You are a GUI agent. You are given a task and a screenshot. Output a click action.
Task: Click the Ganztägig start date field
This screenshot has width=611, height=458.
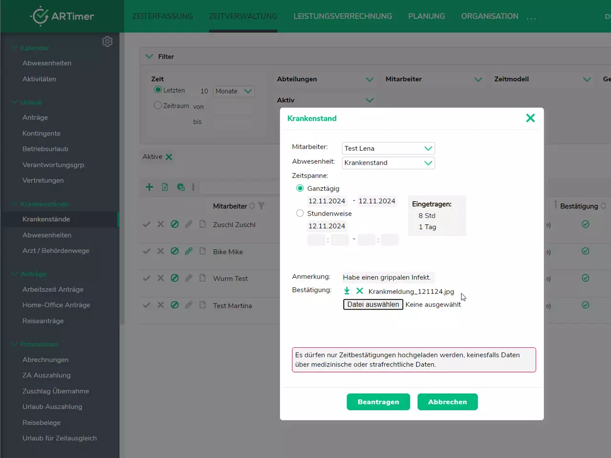(x=327, y=201)
